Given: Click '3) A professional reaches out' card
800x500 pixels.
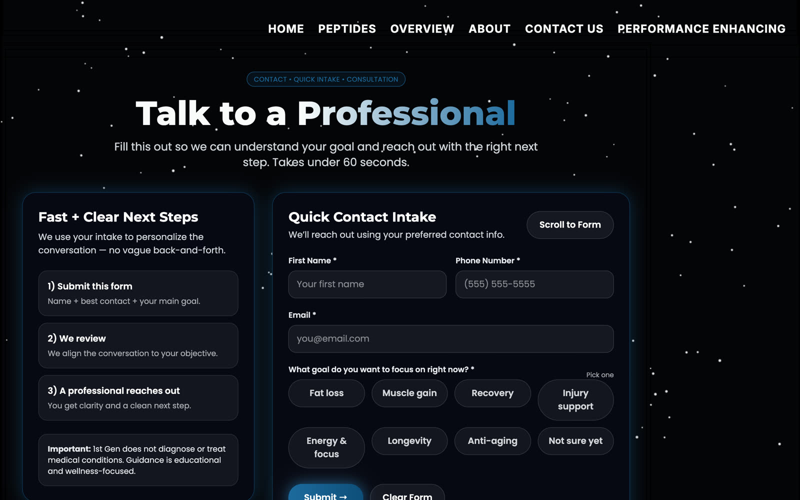Looking at the screenshot, I should click(x=138, y=398).
